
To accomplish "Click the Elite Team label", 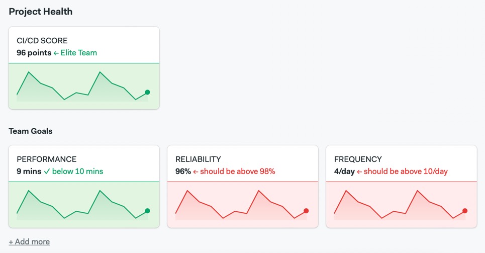I will point(79,53).
